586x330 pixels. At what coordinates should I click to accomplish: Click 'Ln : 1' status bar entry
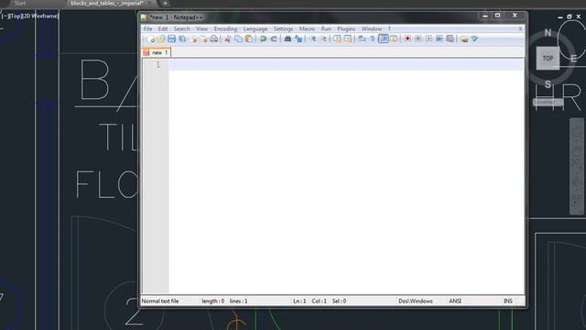(x=299, y=302)
